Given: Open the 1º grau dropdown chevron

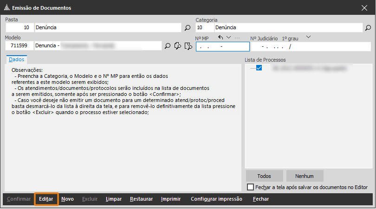Looking at the screenshot, I should [x=308, y=37].
